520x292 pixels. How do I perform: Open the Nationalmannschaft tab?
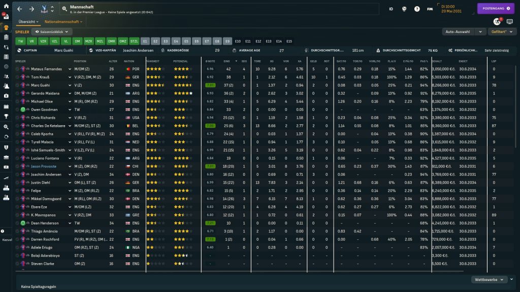63,22
